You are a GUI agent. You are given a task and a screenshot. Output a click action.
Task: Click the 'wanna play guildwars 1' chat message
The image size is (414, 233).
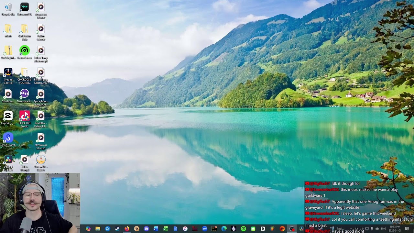click(352, 193)
